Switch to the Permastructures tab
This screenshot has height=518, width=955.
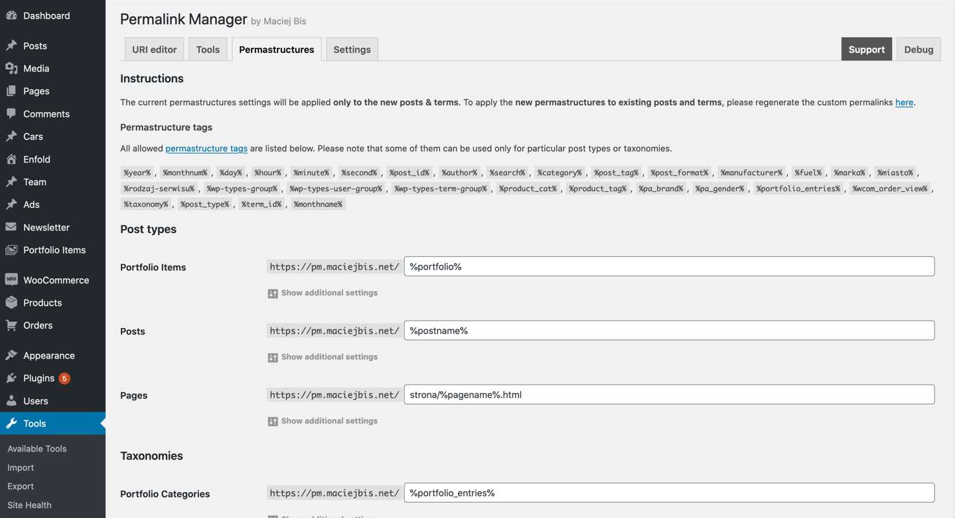[276, 48]
